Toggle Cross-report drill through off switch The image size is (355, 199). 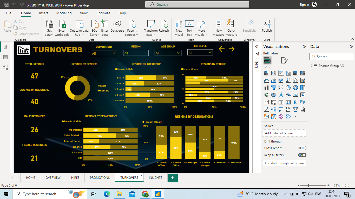pos(303,148)
